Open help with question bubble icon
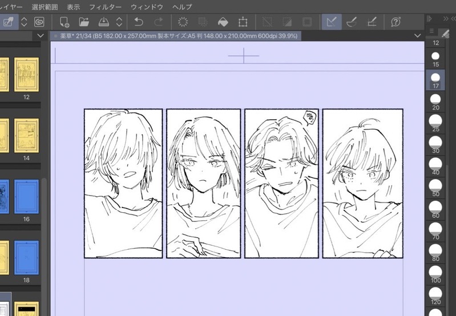This screenshot has width=456, height=316. (x=396, y=22)
